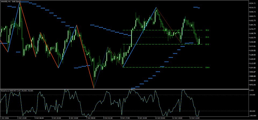Click the 12 Oct 19:00 time label

(177, 118)
